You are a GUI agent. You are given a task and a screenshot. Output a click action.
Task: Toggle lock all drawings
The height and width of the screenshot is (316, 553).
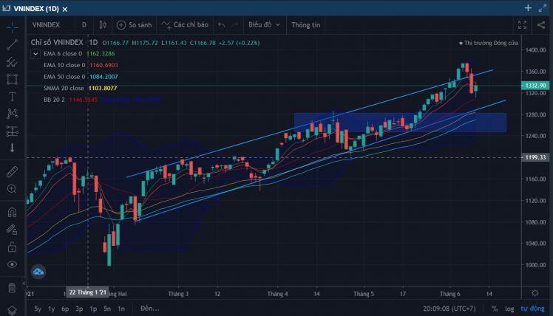[x=12, y=247]
